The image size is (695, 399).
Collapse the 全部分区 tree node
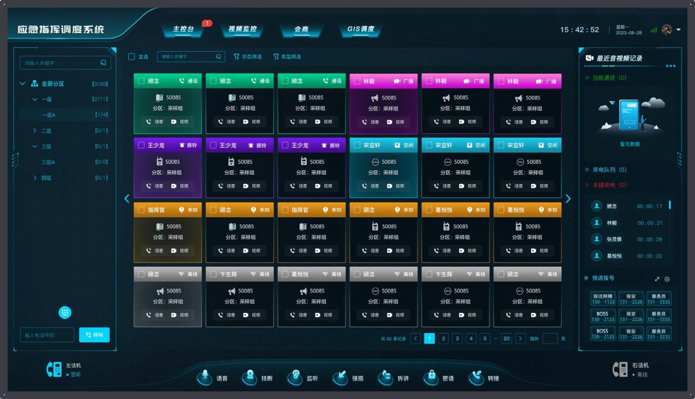click(23, 84)
